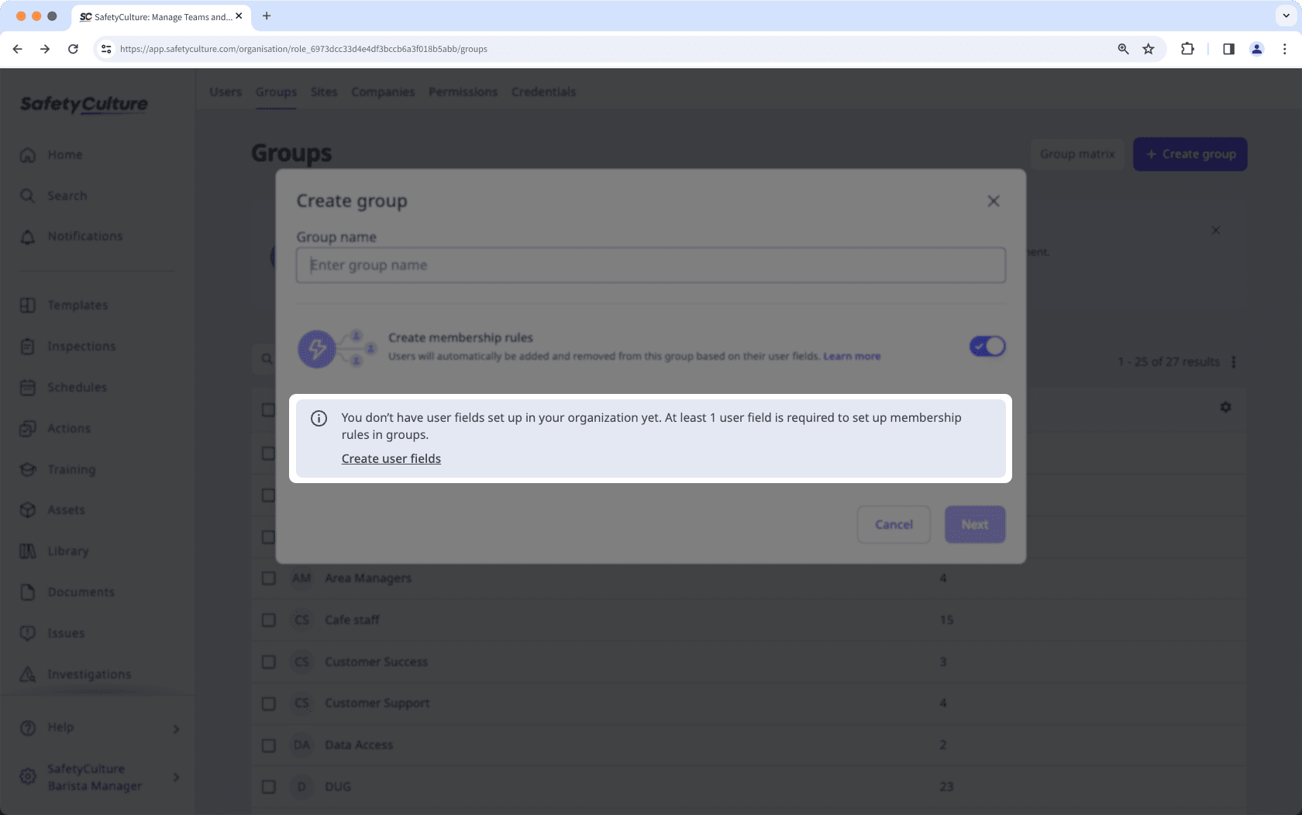Open the Templates section
The width and height of the screenshot is (1302, 815).
(77, 305)
